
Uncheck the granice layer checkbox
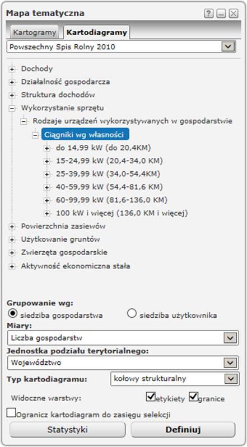tap(193, 397)
